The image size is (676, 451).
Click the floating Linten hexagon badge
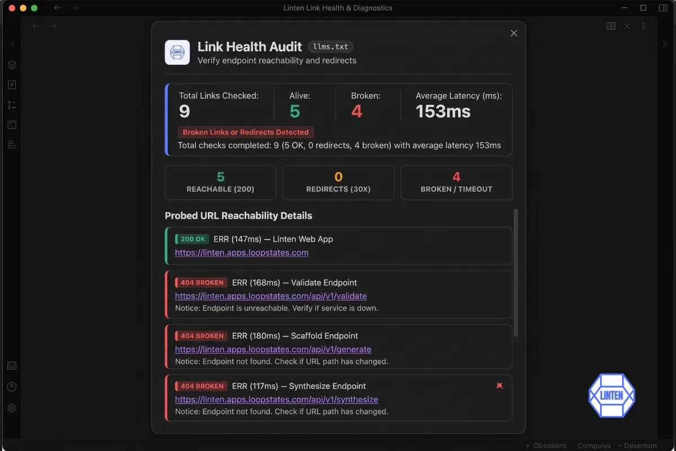[612, 395]
